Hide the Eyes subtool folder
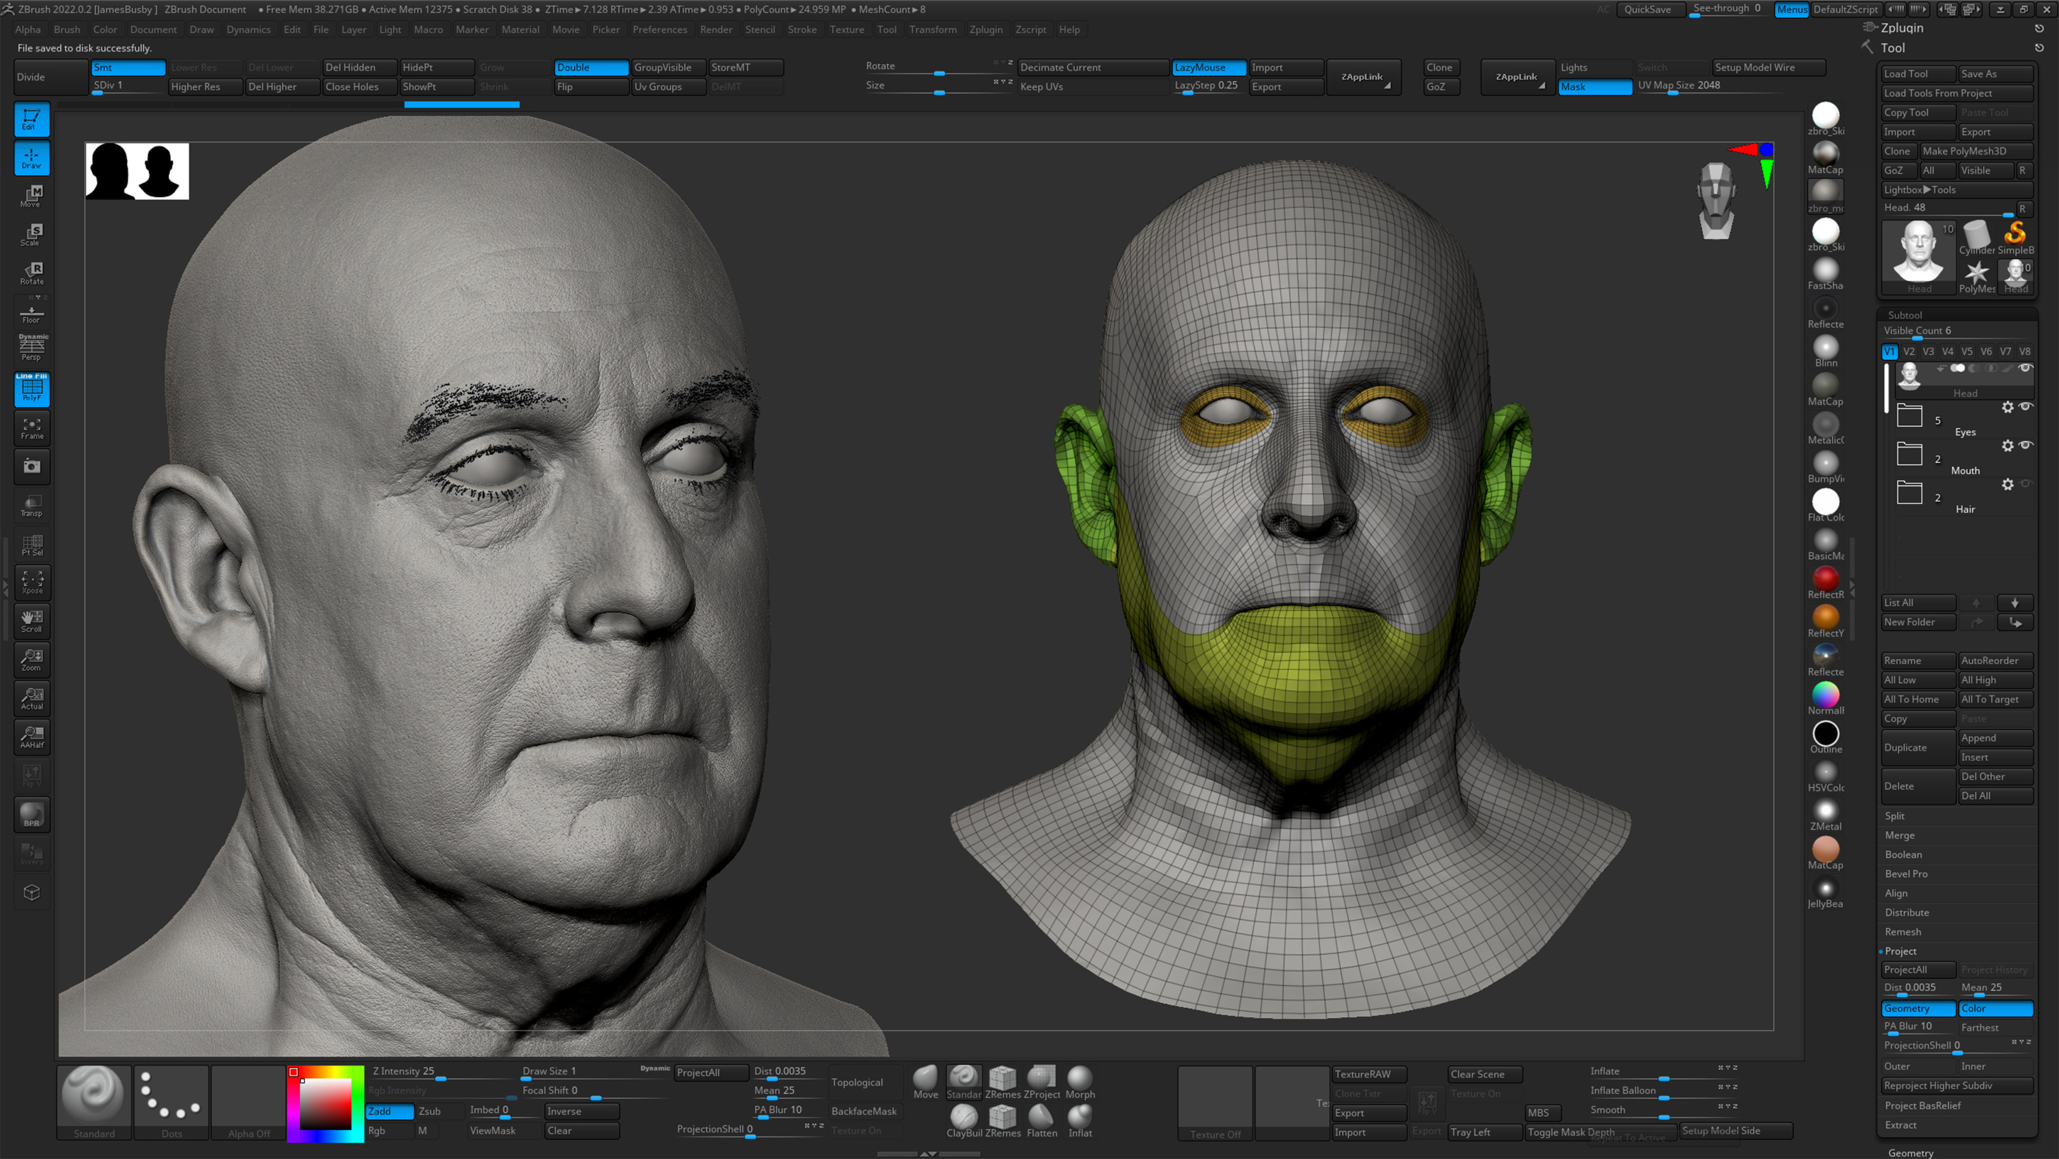 (2027, 407)
